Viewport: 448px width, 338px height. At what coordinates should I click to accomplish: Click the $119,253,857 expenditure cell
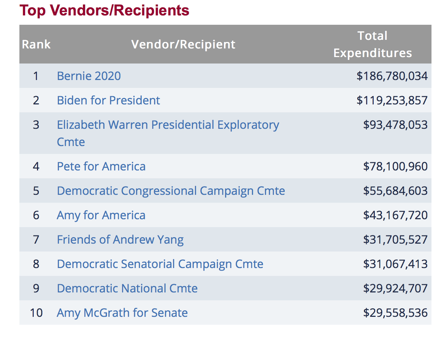click(x=392, y=100)
